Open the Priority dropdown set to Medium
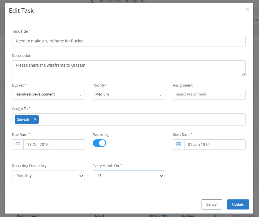The image size is (259, 217). click(x=129, y=95)
